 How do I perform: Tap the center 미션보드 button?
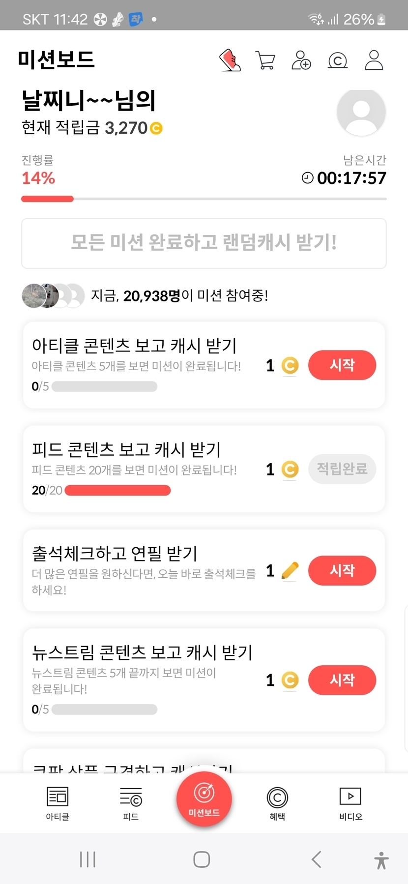click(x=204, y=799)
